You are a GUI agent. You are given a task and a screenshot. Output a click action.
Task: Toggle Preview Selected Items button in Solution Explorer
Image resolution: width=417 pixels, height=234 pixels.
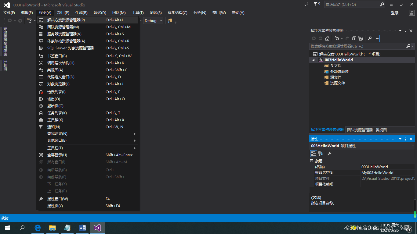pyautogui.click(x=376, y=38)
